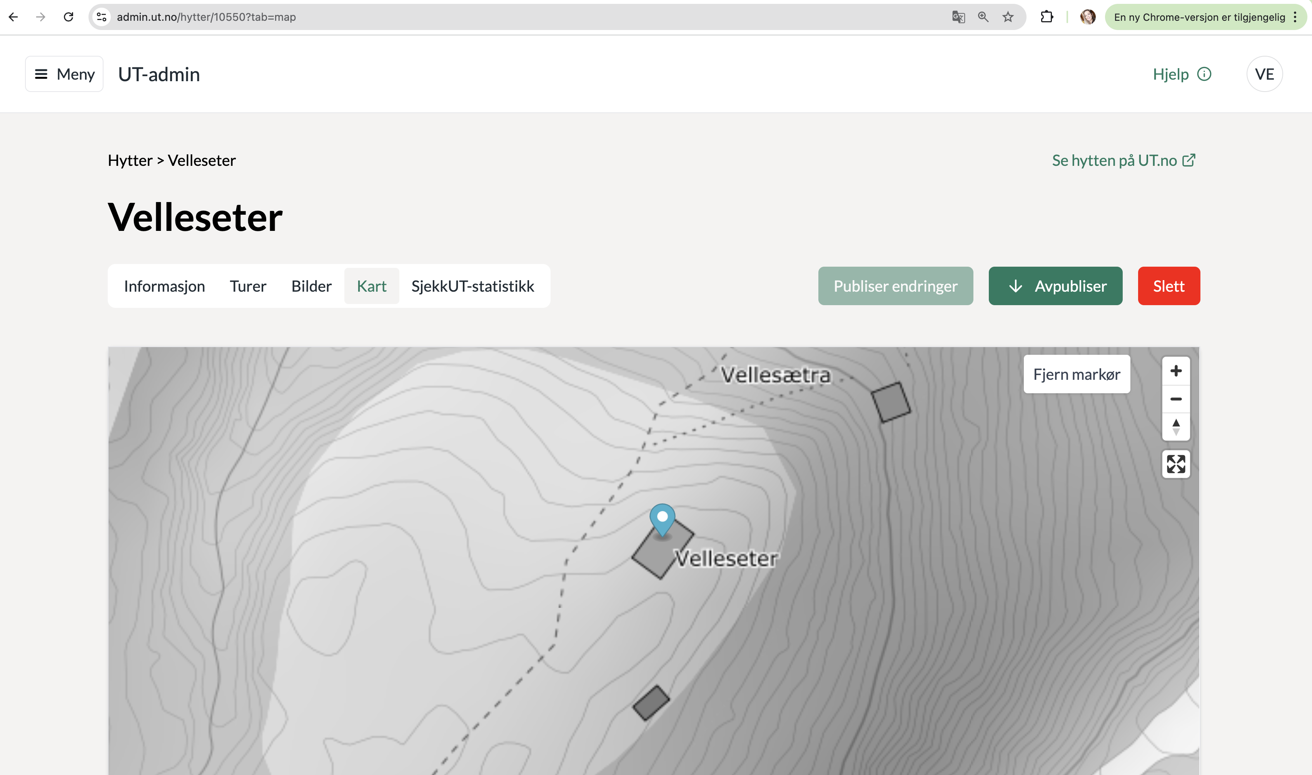Bookmark this page with star icon
The height and width of the screenshot is (775, 1312).
1008,17
